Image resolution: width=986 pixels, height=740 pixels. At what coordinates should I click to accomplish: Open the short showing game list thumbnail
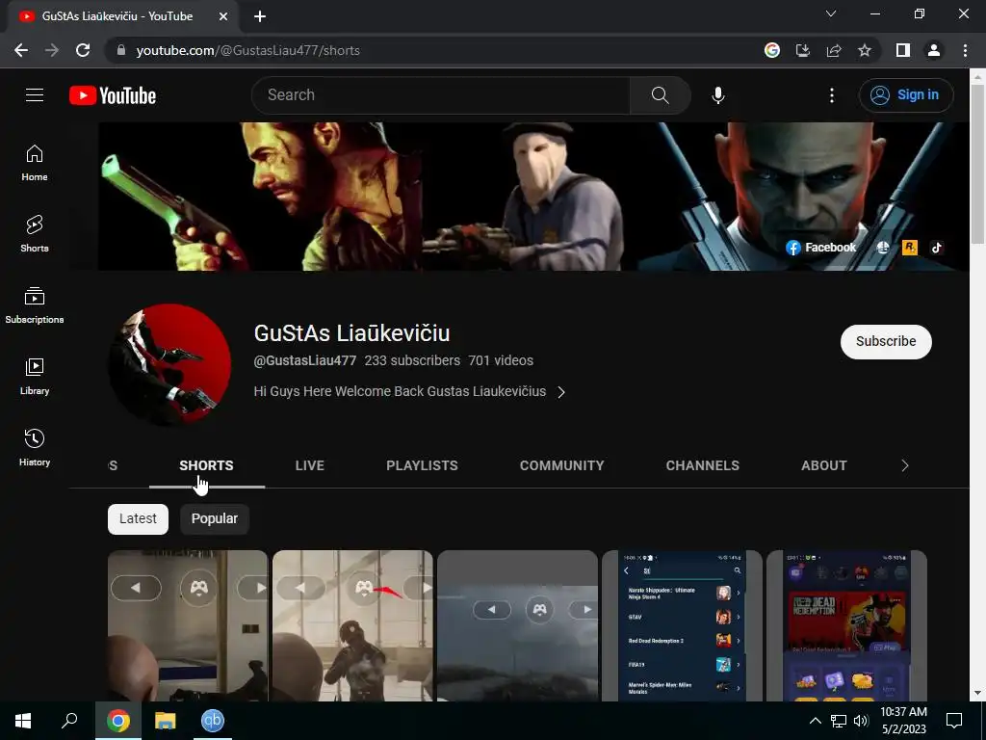point(682,625)
